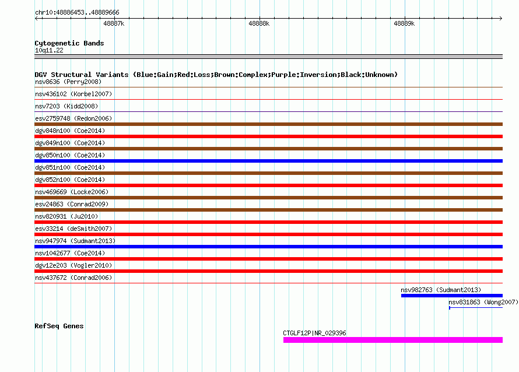Select the blue dgv850n100 (Coe2014) gain bar
This screenshot has width=519, height=372.
click(x=268, y=161)
